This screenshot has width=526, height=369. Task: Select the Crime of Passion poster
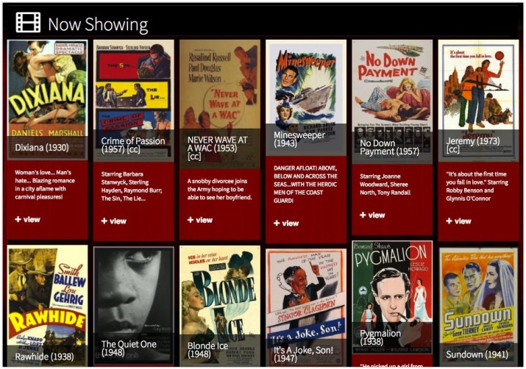coord(133,87)
